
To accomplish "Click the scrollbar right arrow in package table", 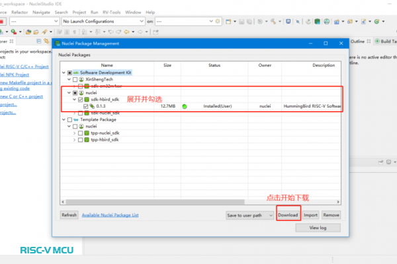I will (x=337, y=202).
